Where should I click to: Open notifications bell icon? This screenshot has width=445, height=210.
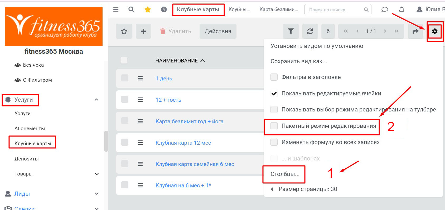click(402, 9)
